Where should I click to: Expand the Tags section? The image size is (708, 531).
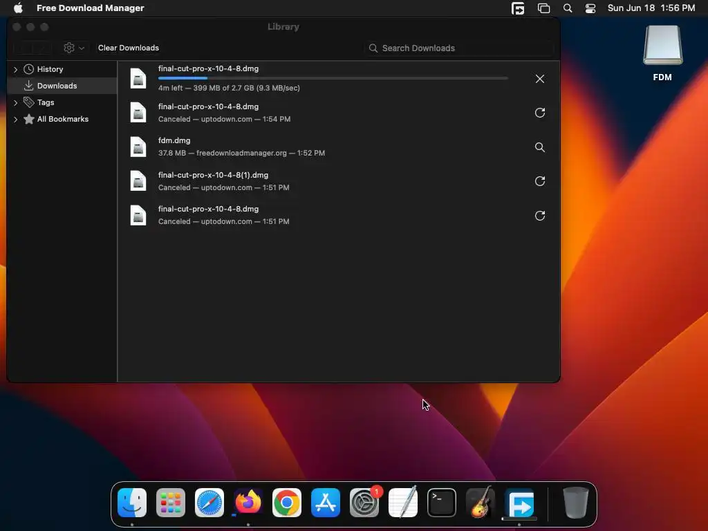coord(15,102)
